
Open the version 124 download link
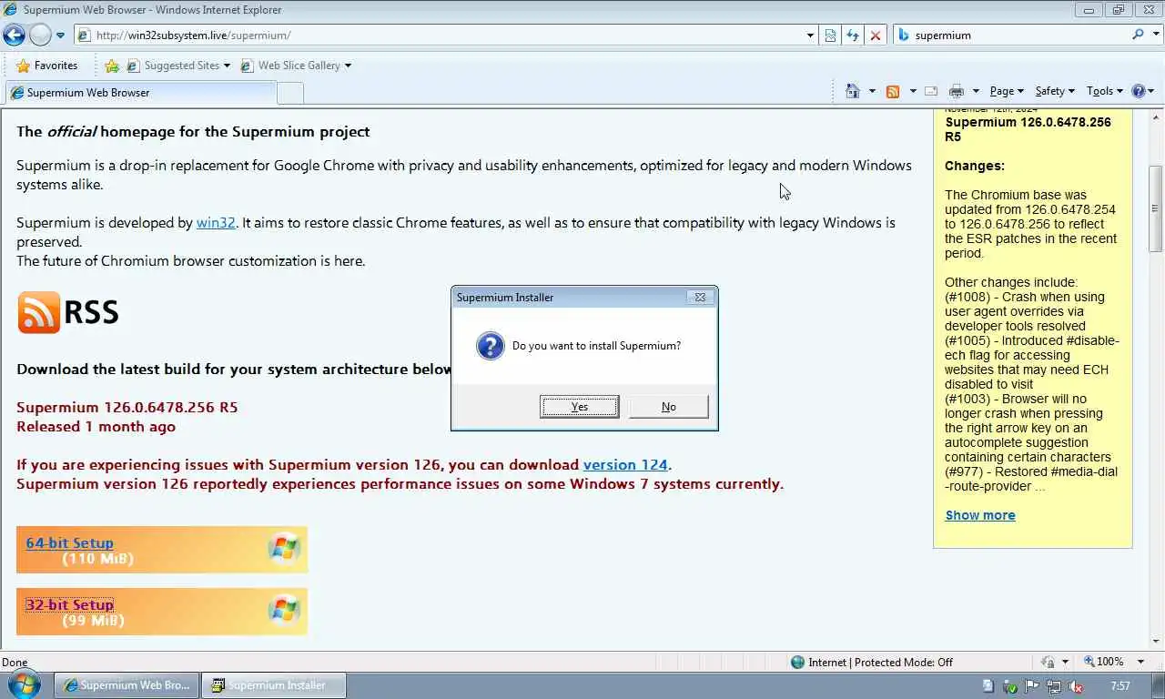point(625,464)
